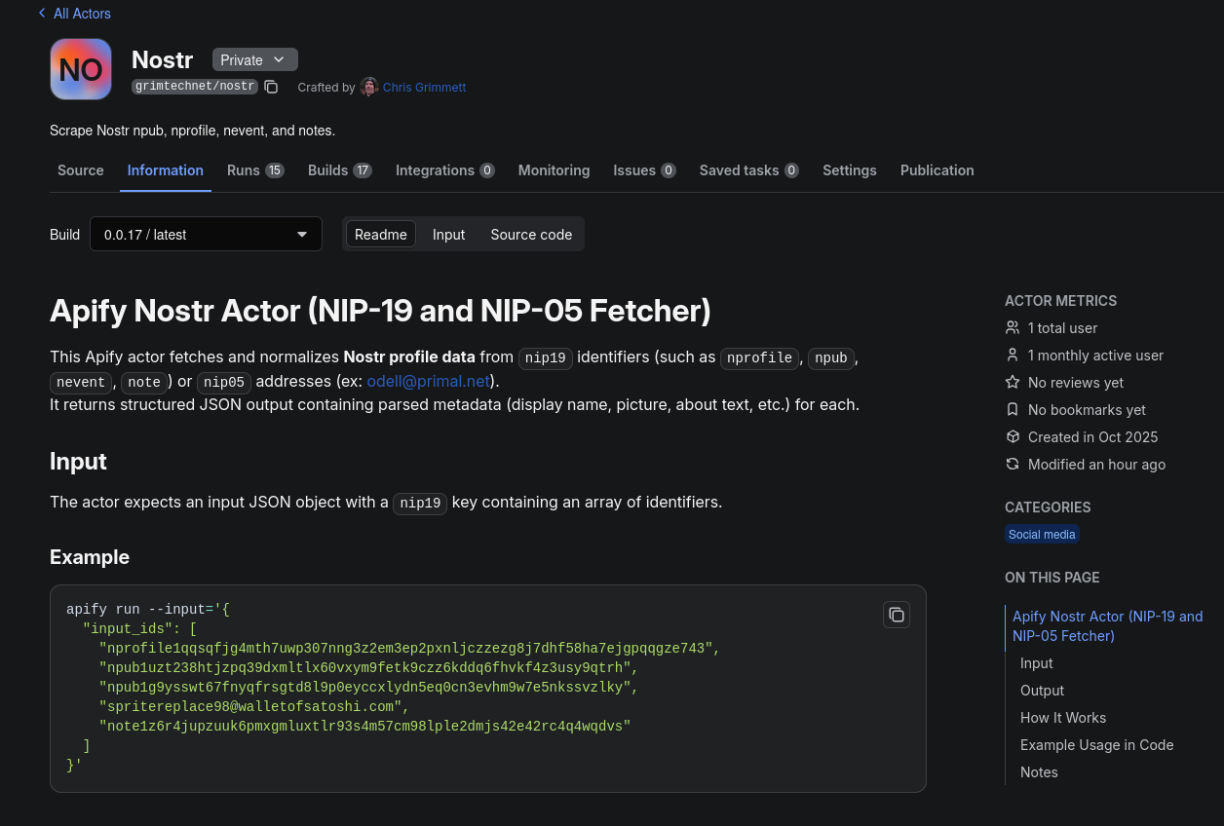Click the total user people icon
This screenshot has height=826, width=1224.
tap(1013, 328)
